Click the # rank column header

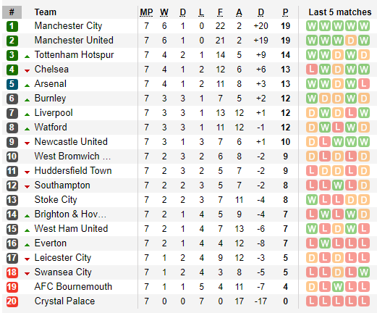(x=12, y=12)
